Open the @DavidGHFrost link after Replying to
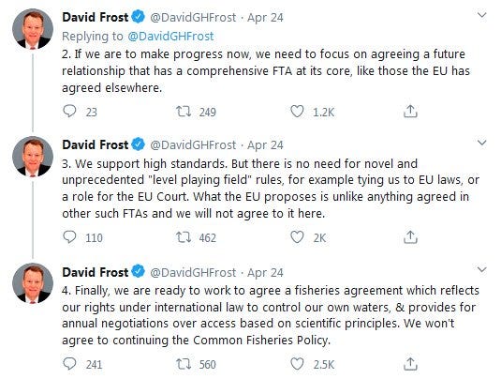This screenshot has height=379, width=501. click(x=170, y=37)
